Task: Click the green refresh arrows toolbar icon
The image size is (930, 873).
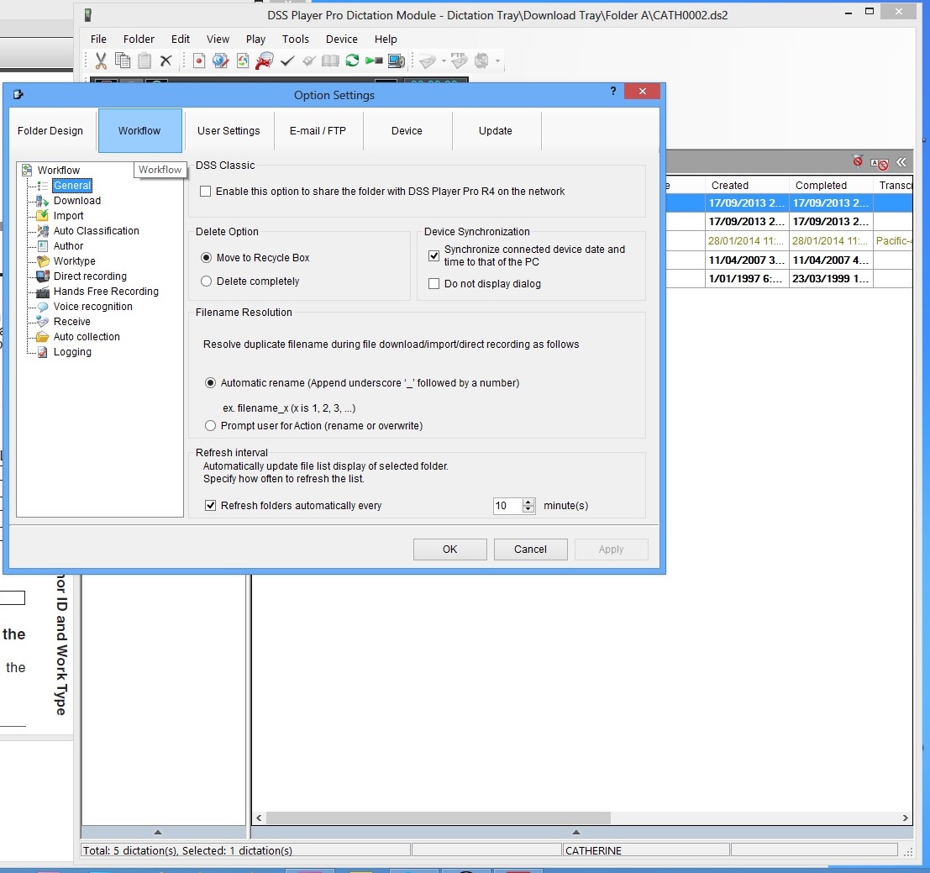Action: click(x=352, y=60)
